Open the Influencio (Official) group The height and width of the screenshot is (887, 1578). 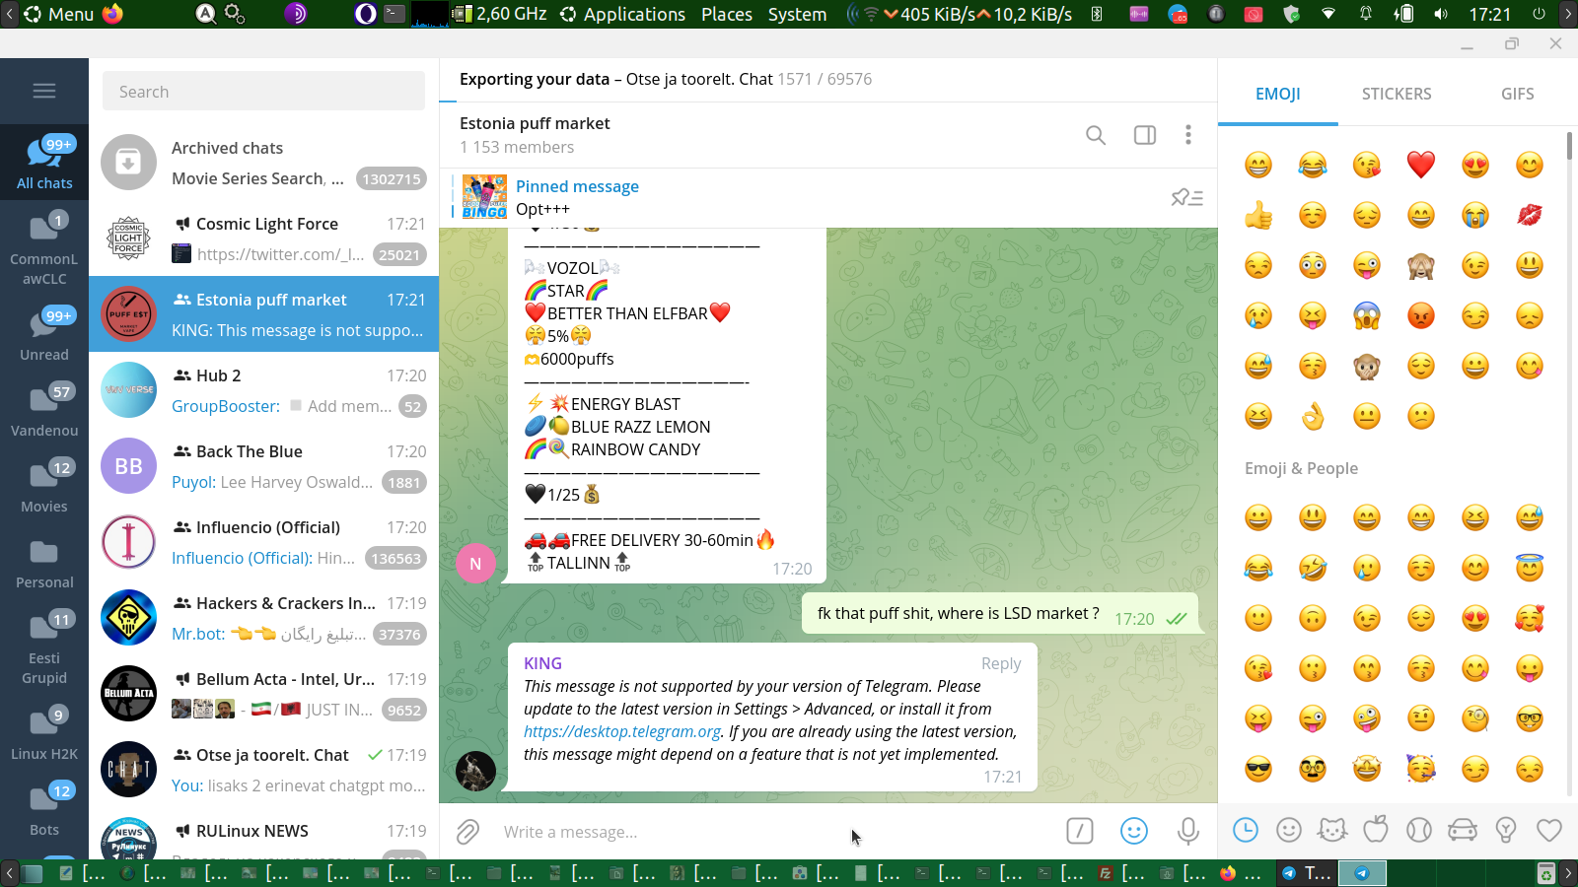(263, 542)
